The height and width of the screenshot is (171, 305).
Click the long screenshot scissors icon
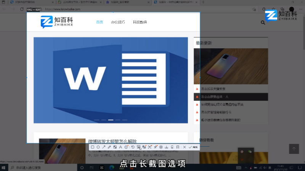tap(138, 147)
